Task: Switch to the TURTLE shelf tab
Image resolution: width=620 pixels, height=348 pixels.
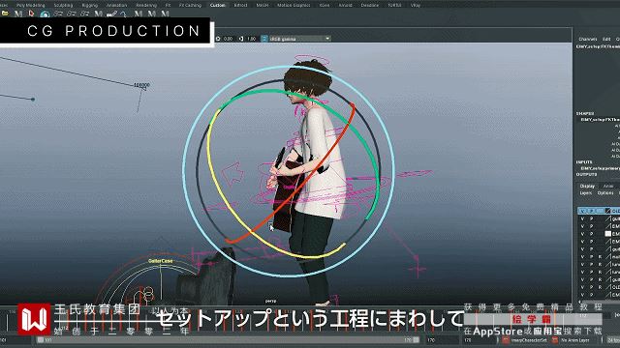Action: [394, 5]
